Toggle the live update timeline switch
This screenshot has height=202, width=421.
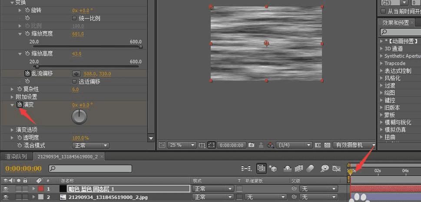click(x=260, y=168)
